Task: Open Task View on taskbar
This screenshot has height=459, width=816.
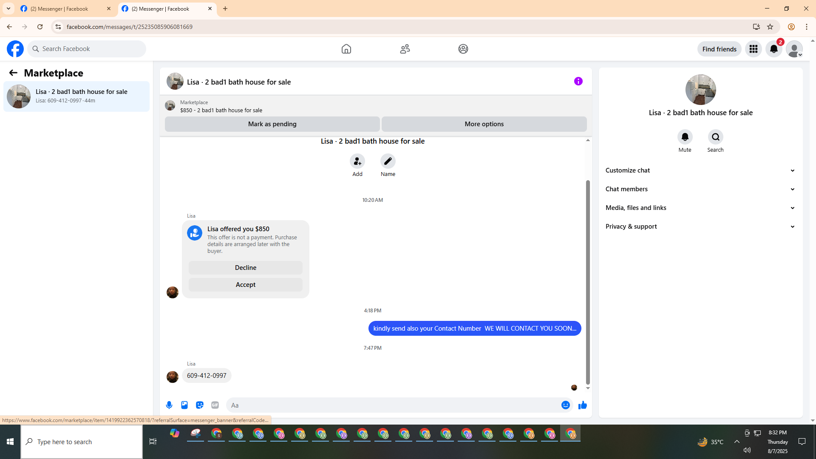Action: (x=153, y=442)
